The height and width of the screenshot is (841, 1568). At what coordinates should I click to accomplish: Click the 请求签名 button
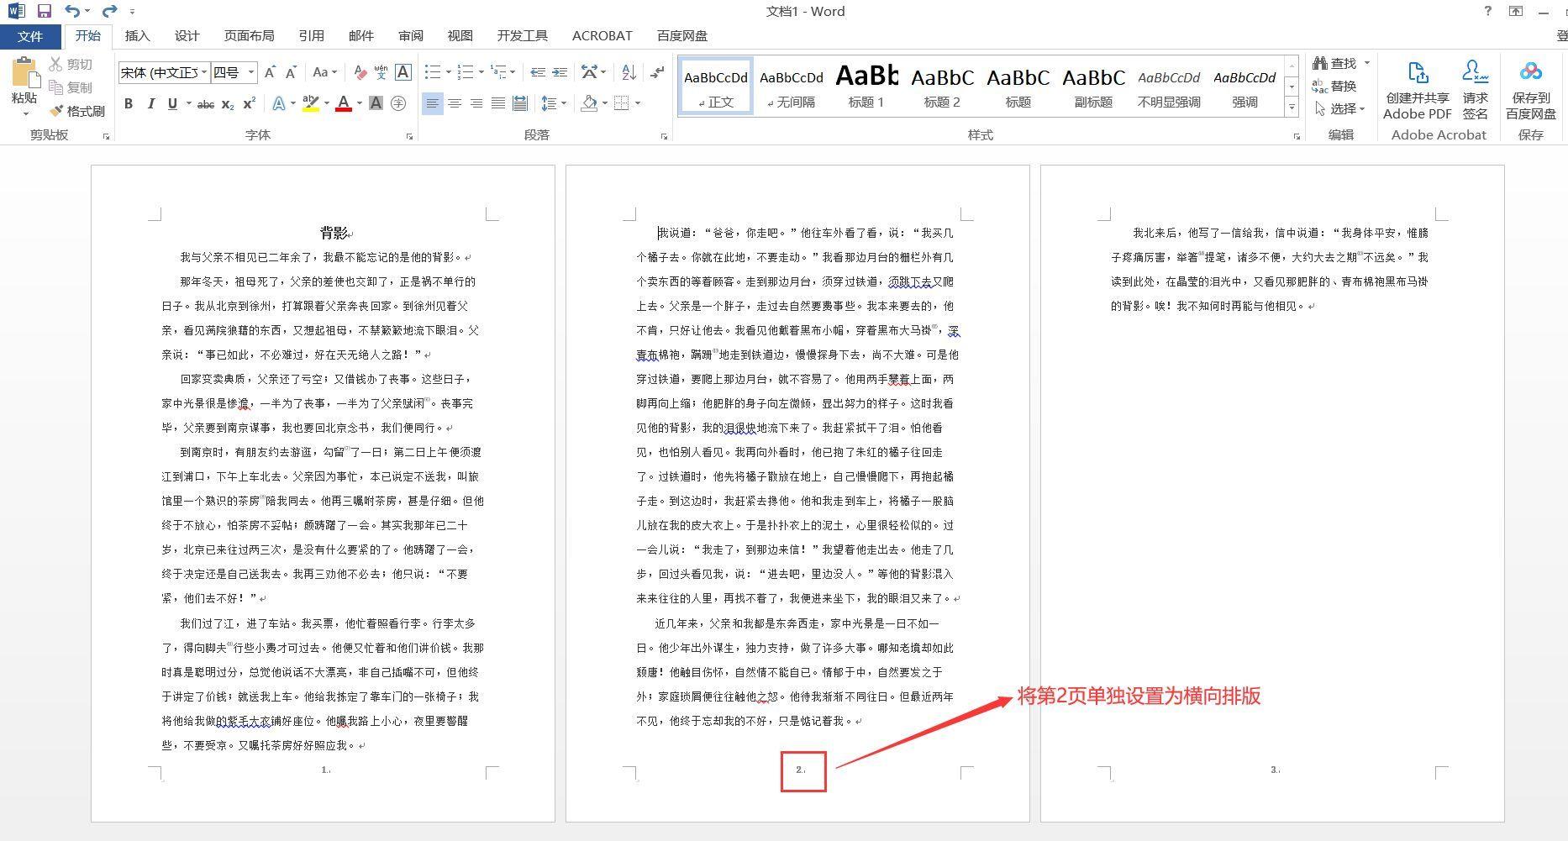tap(1475, 89)
